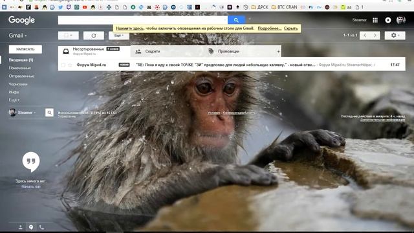Click the Google logo
Viewport: 414px width, 233px height.
tap(21, 20)
